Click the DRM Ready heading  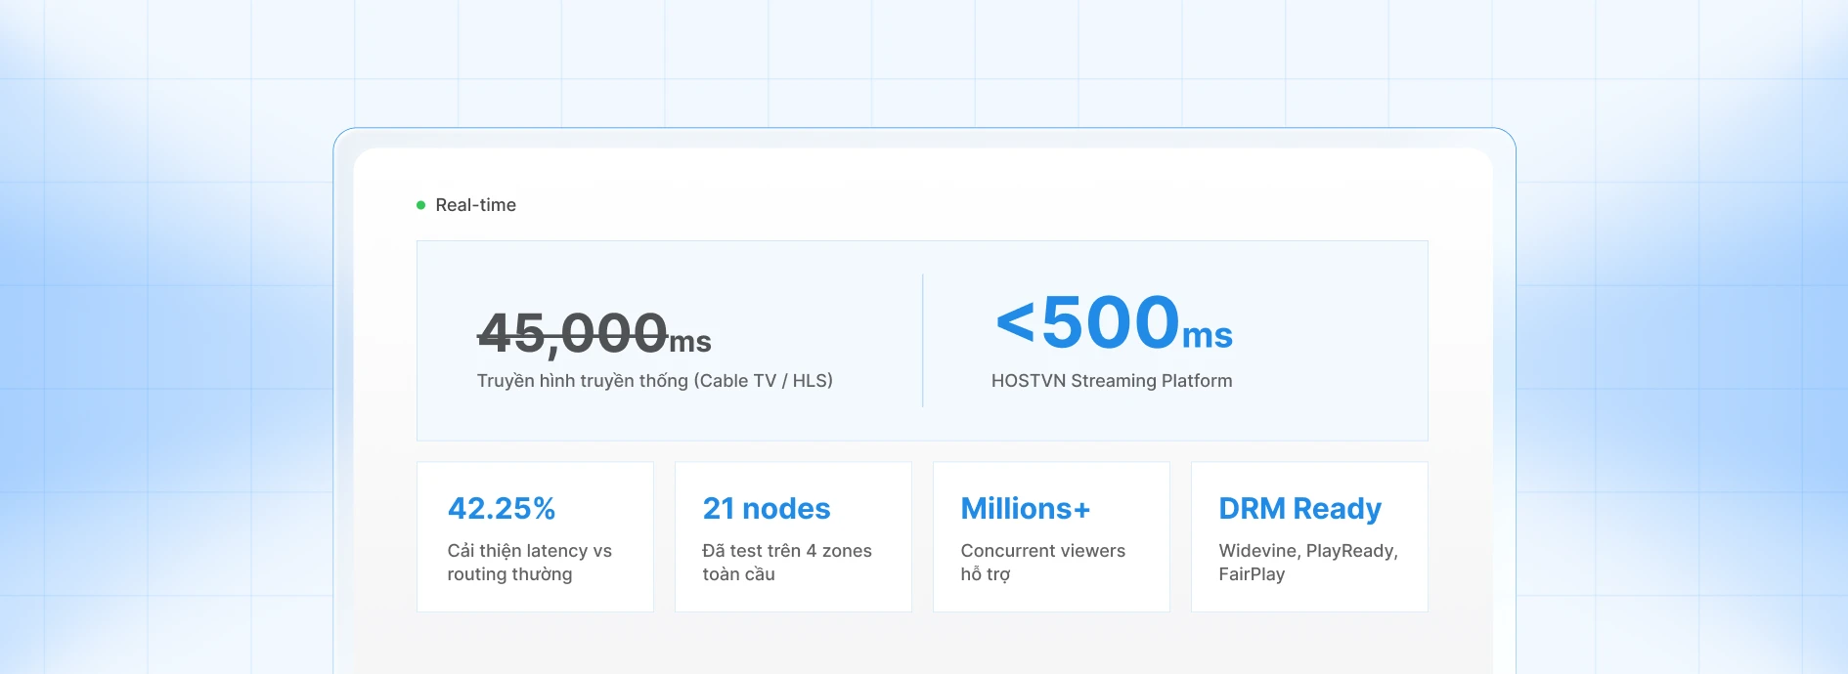[x=1300, y=508]
